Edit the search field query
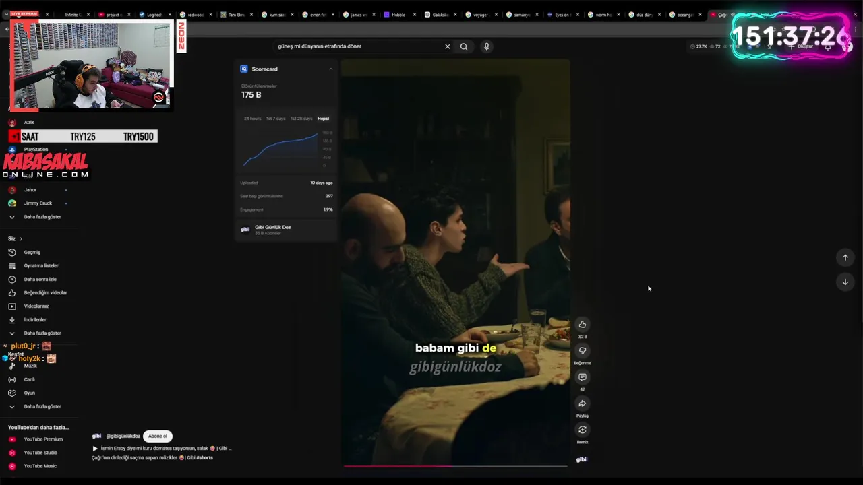The height and width of the screenshot is (485, 863). (357, 46)
